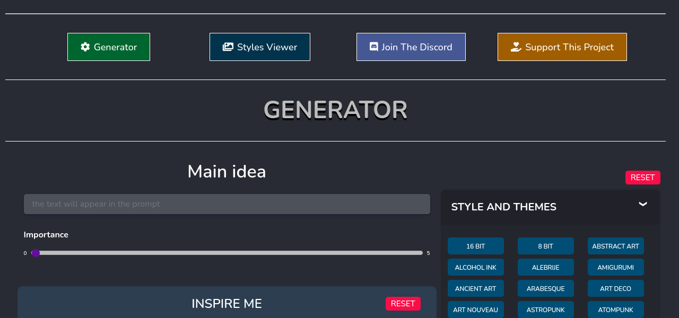Open the Styles Viewer page
The height and width of the screenshot is (318, 679).
260,47
